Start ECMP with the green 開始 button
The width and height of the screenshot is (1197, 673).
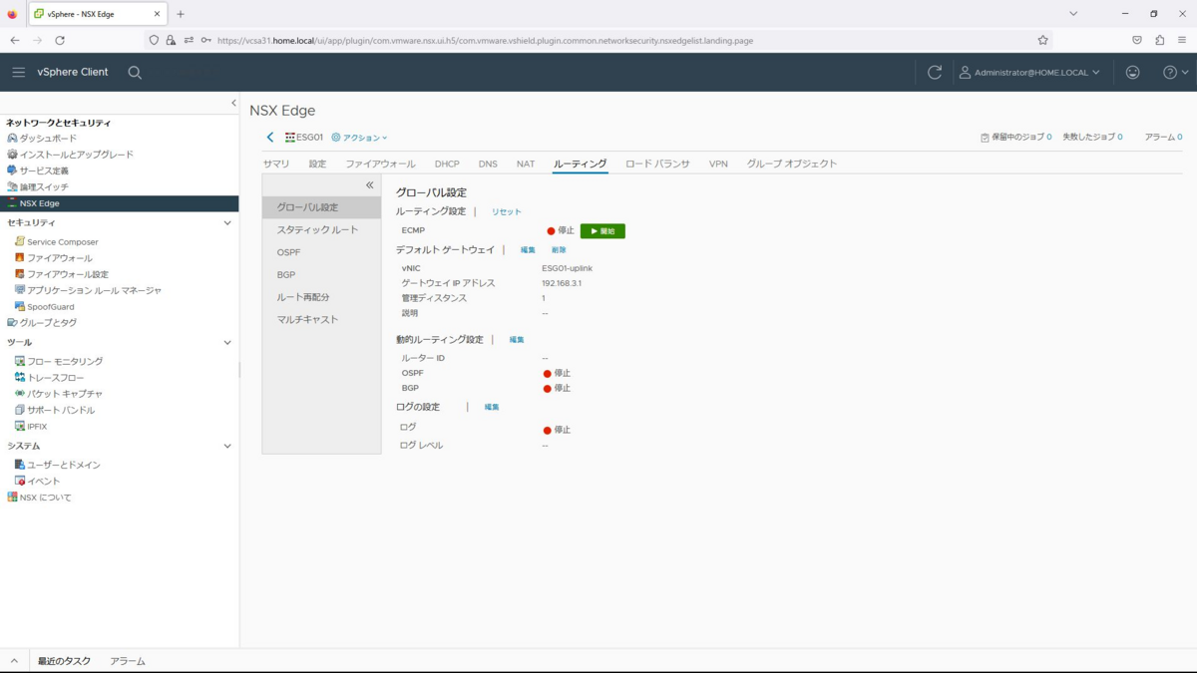point(602,231)
